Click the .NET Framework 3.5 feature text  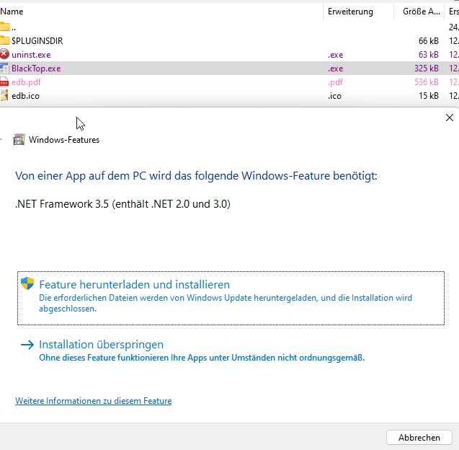[122, 204]
